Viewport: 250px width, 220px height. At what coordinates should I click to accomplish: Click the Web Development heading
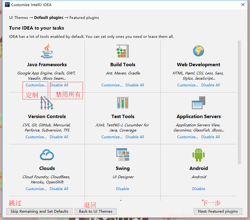click(199, 65)
